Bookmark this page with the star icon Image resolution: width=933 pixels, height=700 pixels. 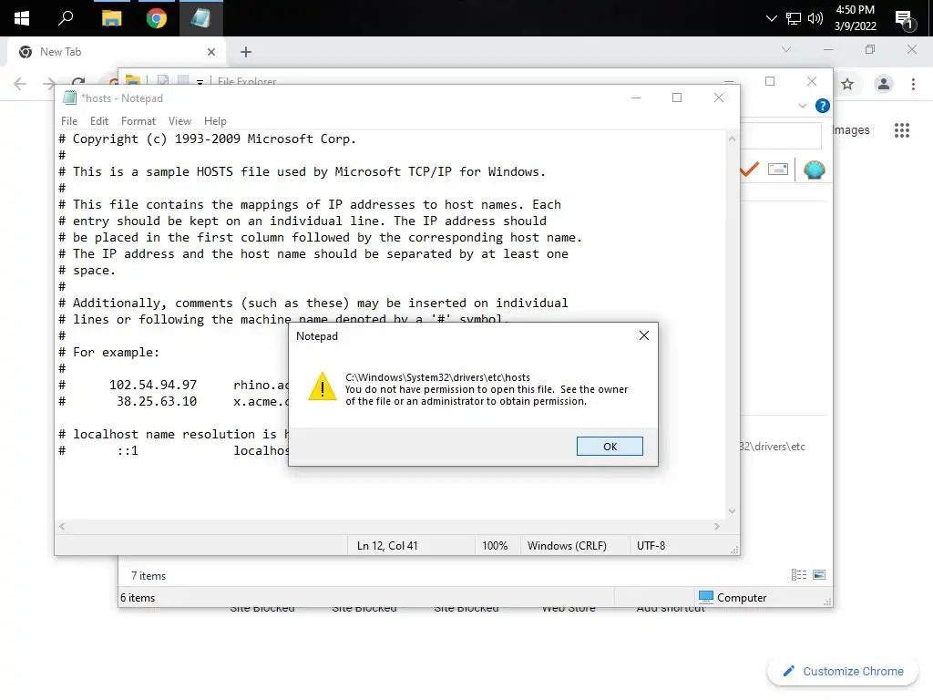[x=847, y=84]
